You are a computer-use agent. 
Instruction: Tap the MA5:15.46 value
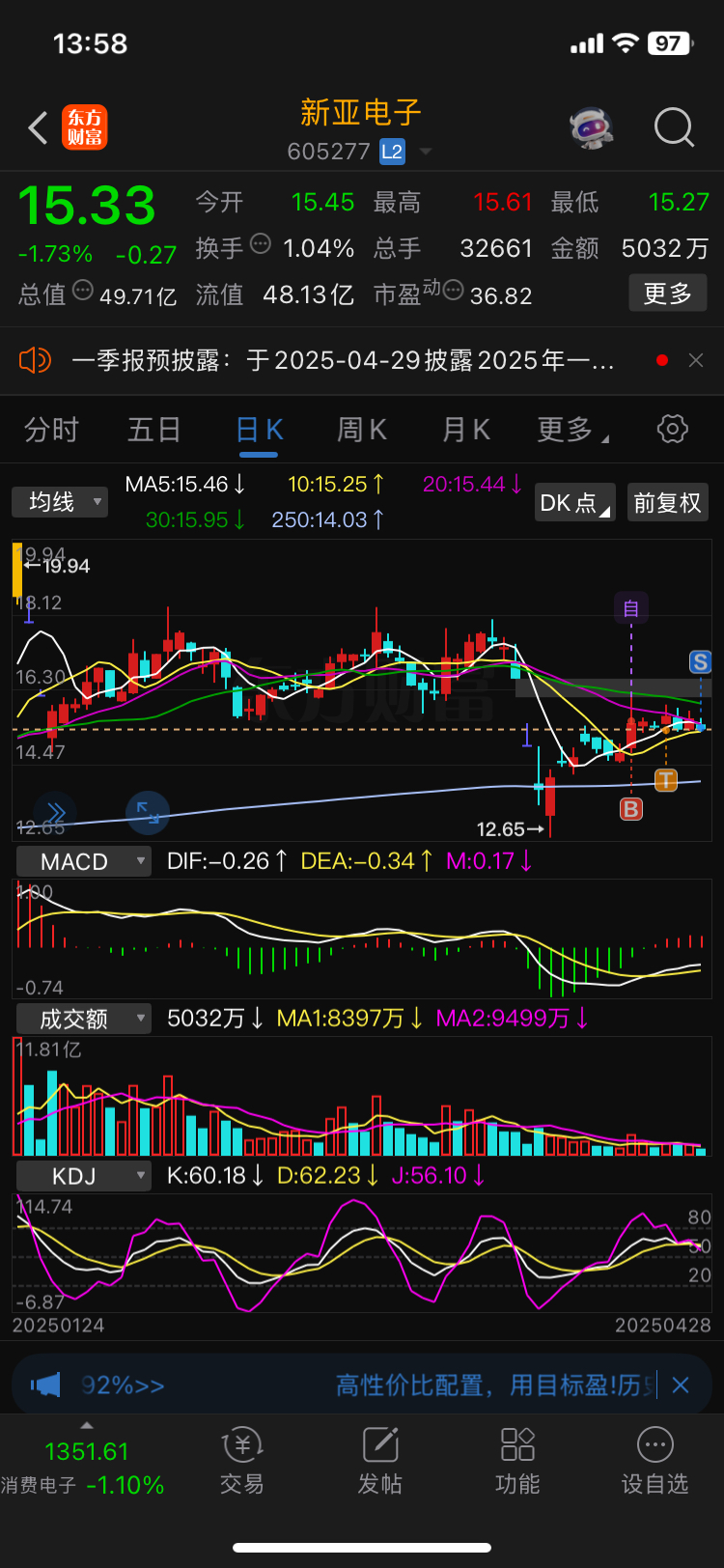pos(184,484)
